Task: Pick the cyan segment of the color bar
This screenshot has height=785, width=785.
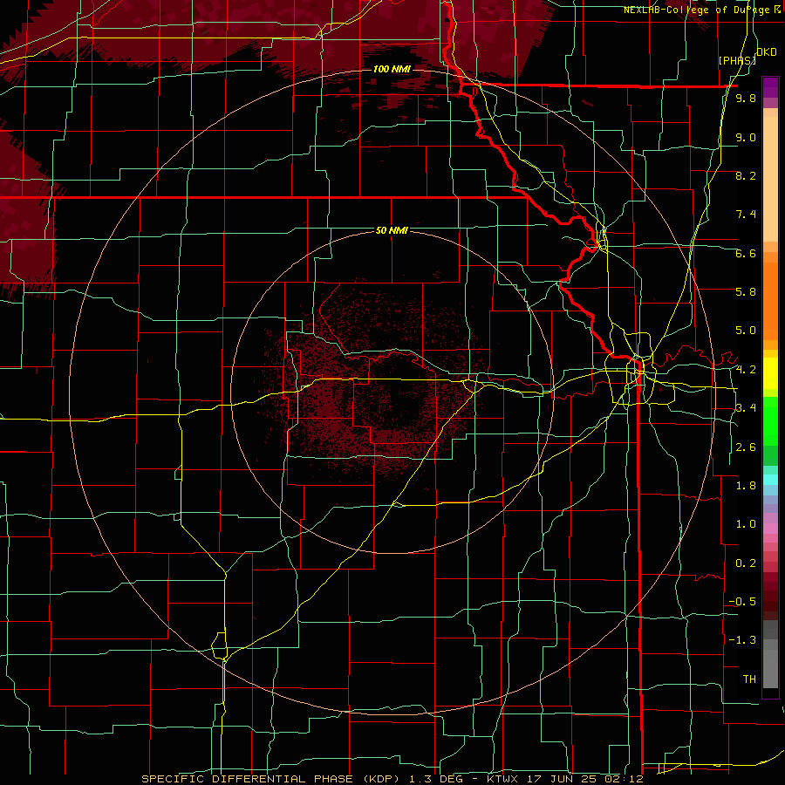Action: tap(770, 480)
